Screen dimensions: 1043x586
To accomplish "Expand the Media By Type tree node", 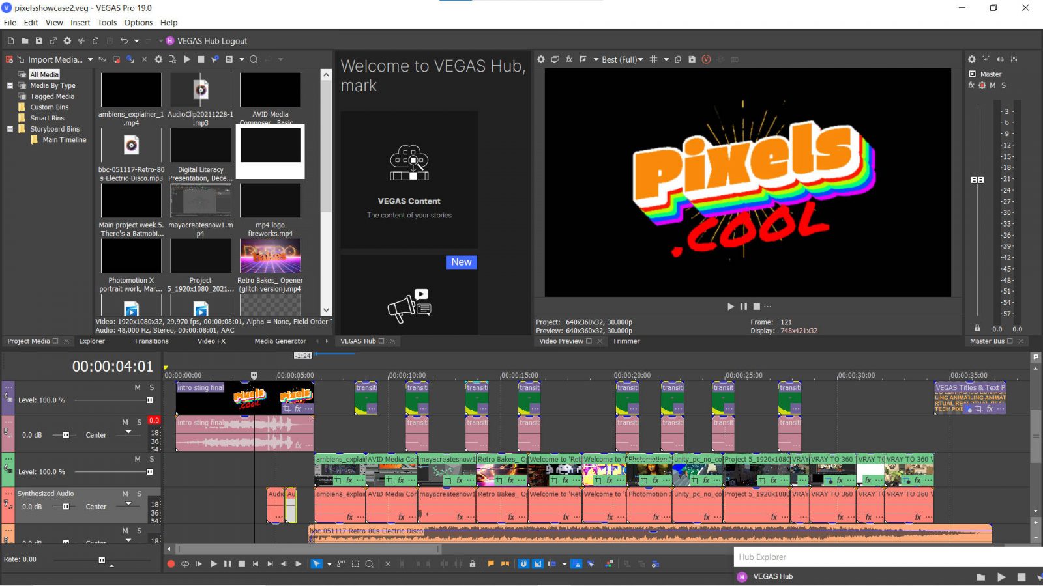I will click(10, 85).
